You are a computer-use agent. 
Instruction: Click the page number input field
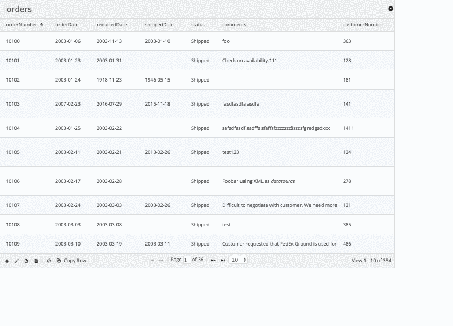point(187,260)
